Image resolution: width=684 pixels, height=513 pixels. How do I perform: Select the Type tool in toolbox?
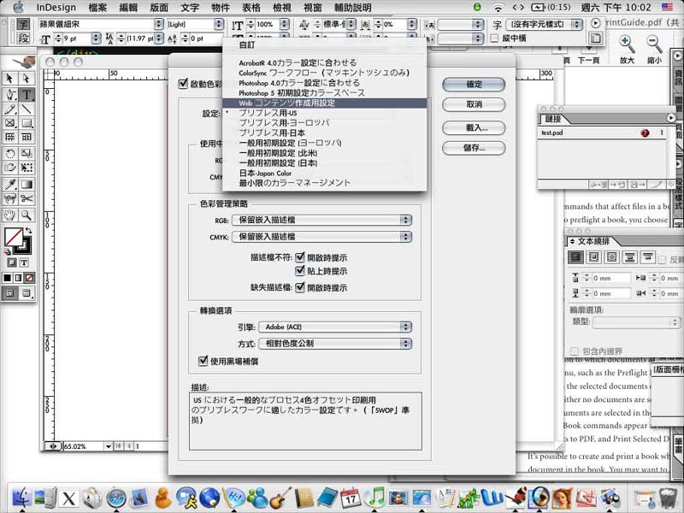tap(27, 95)
